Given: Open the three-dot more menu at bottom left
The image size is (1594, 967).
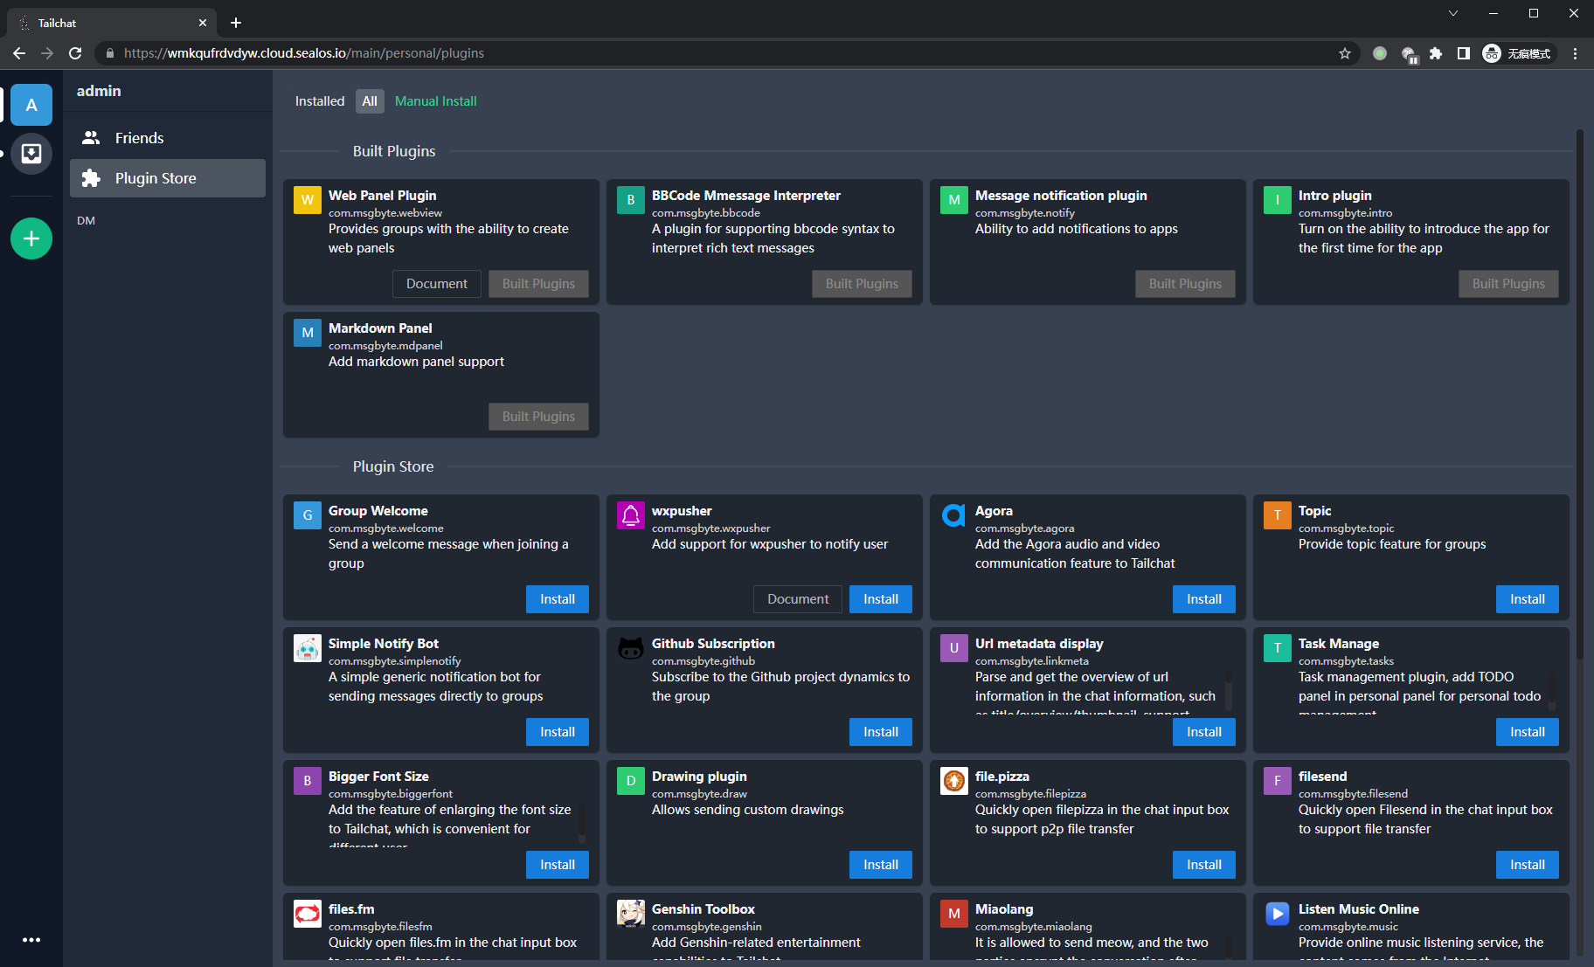Looking at the screenshot, I should [x=31, y=940].
